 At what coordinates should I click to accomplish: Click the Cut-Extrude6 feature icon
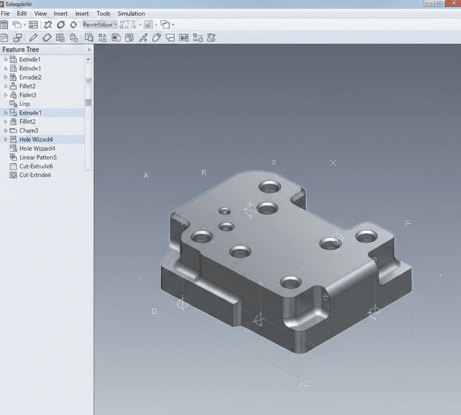click(12, 166)
